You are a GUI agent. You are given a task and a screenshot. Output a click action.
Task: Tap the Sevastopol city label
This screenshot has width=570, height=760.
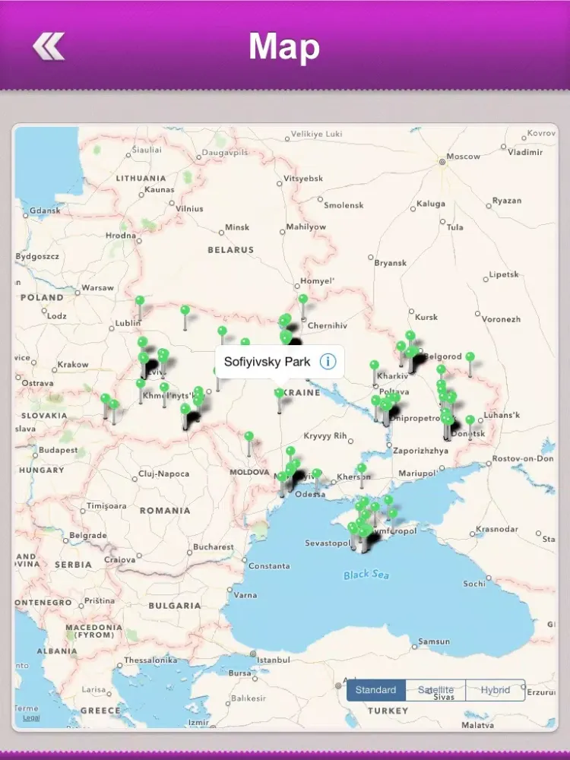point(327,543)
